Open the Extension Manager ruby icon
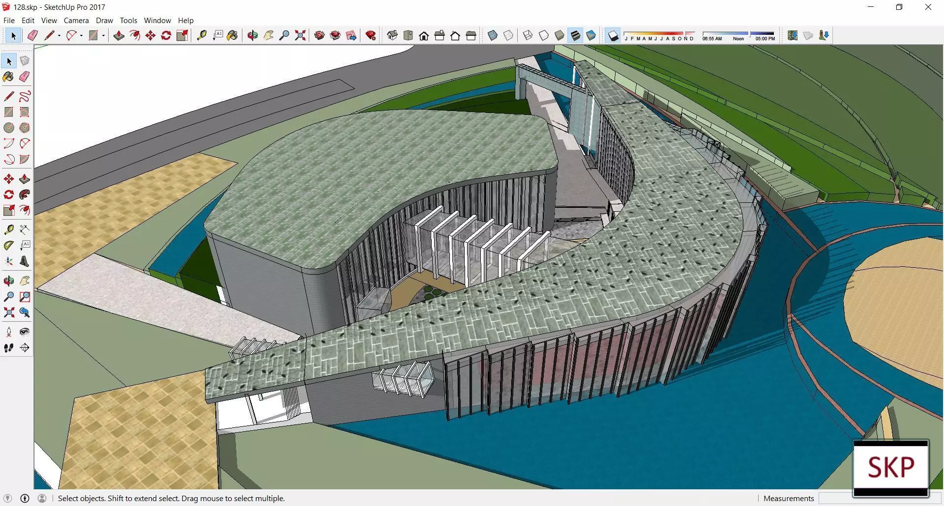This screenshot has height=506, width=944. [x=371, y=35]
